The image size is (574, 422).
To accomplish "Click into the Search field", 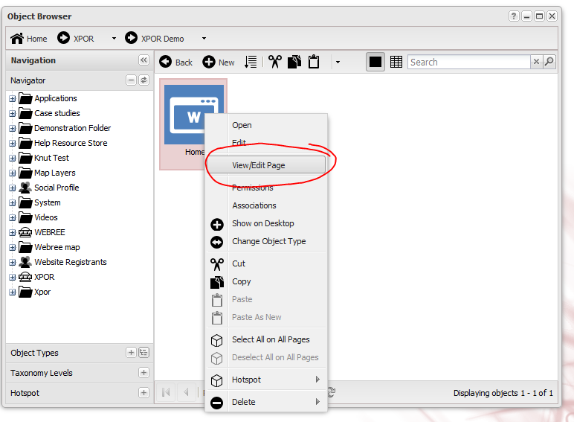I will 469,62.
